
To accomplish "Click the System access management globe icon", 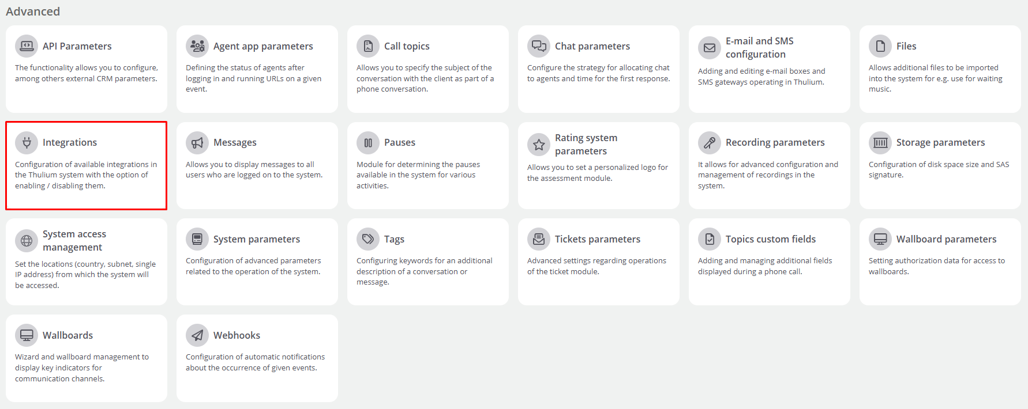I will pyautogui.click(x=27, y=241).
